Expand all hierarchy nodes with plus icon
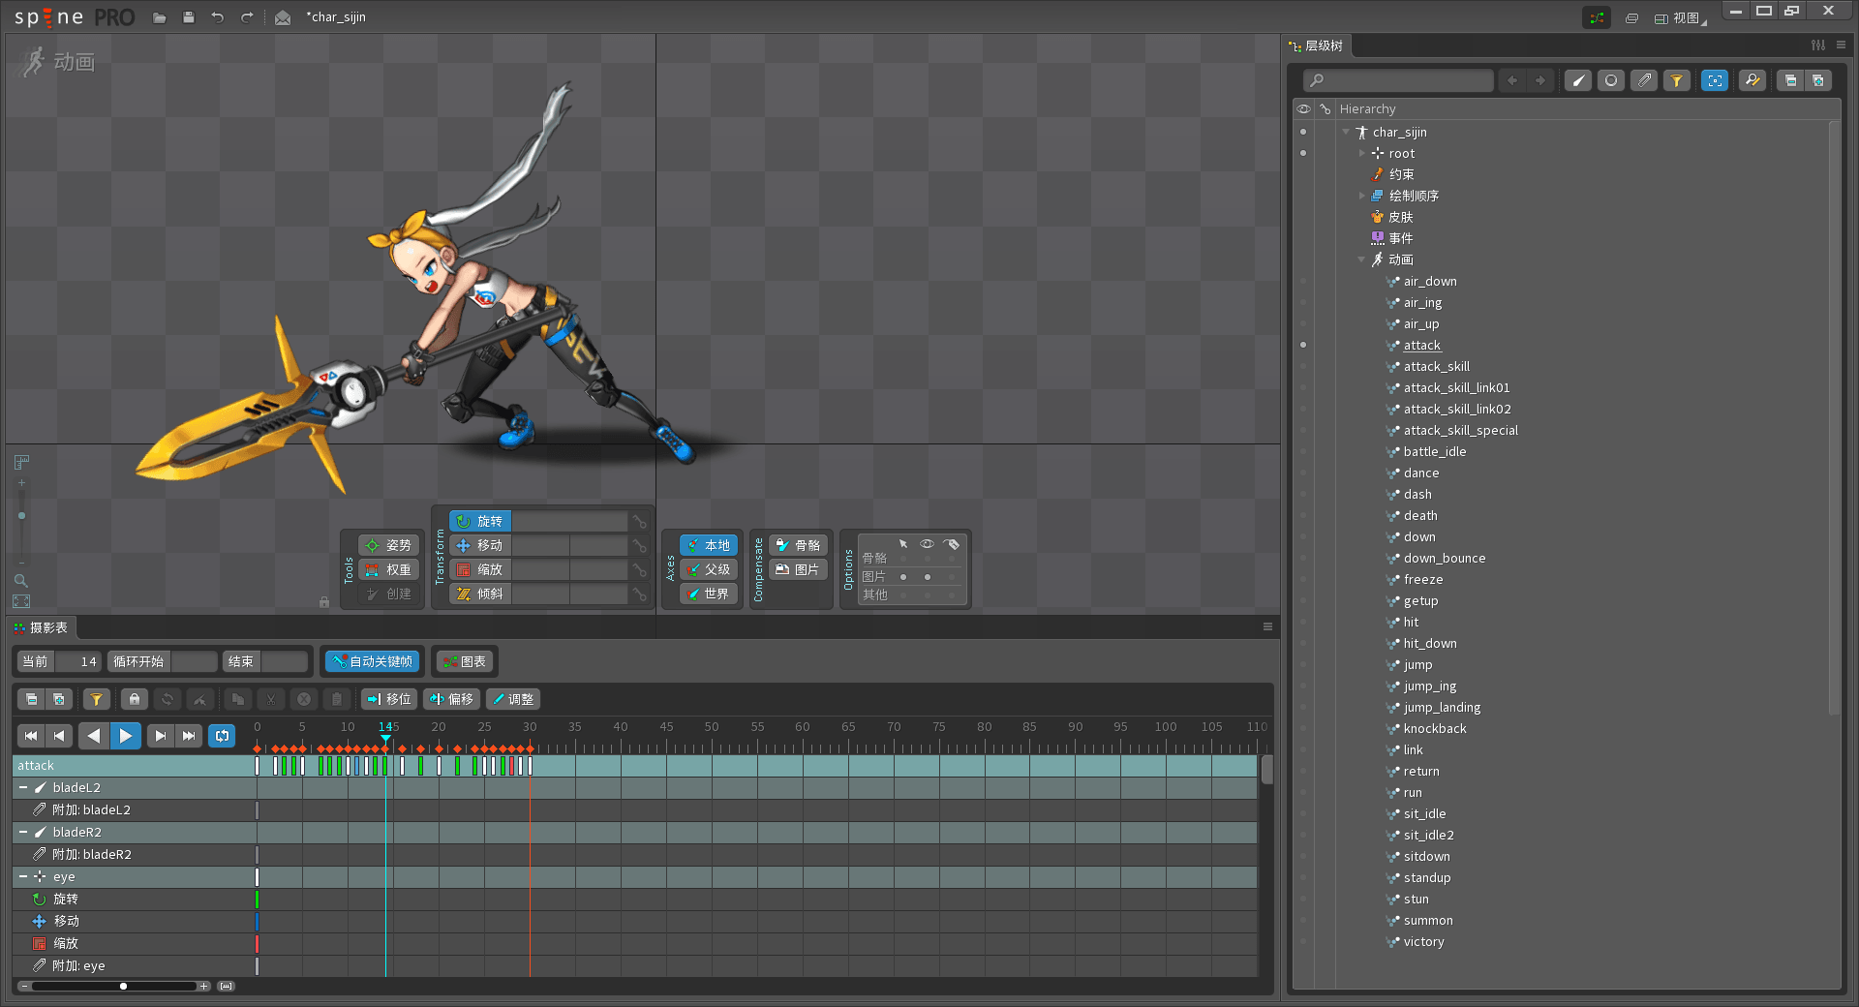1859x1007 pixels. pos(1818,80)
